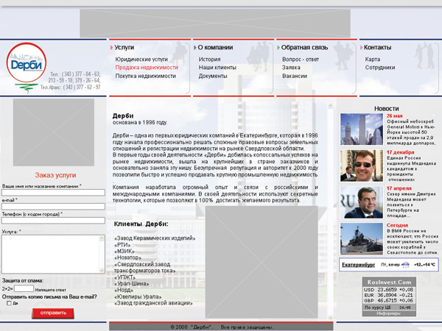
Task: Open the Услуги menu section
Action: point(124,48)
